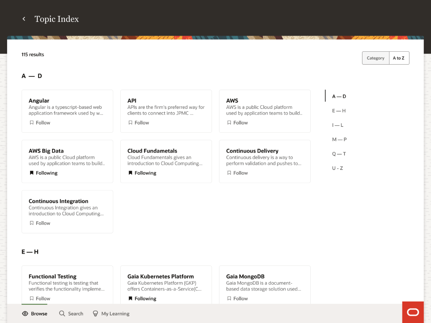Open the Gaia Kubernetes Platform topic title

pyautogui.click(x=161, y=276)
